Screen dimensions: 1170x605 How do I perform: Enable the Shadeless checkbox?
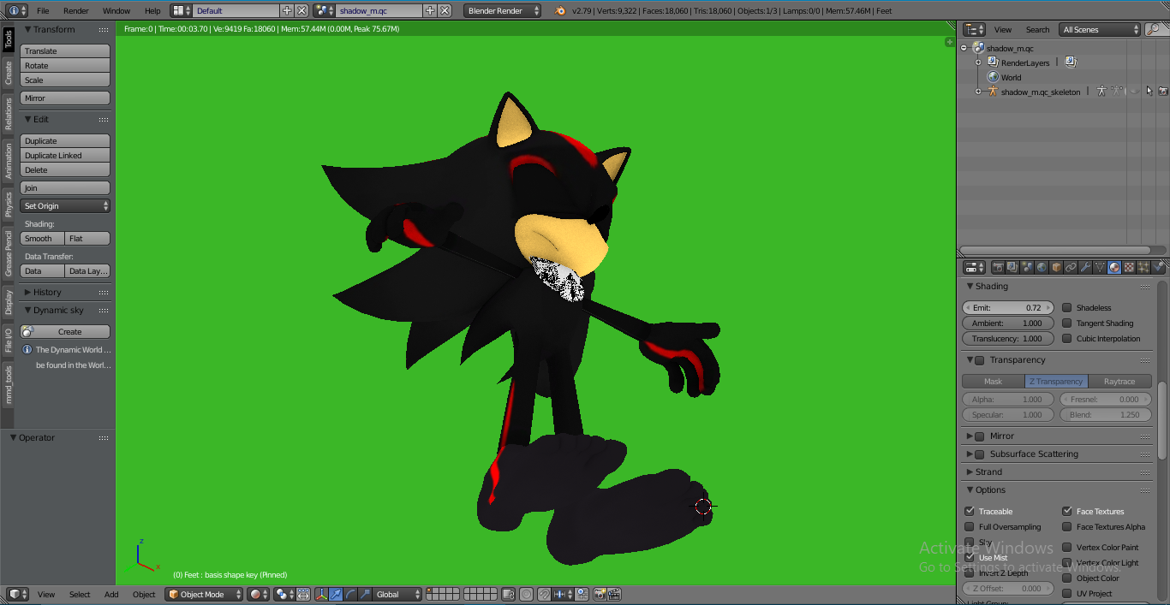[x=1067, y=307]
